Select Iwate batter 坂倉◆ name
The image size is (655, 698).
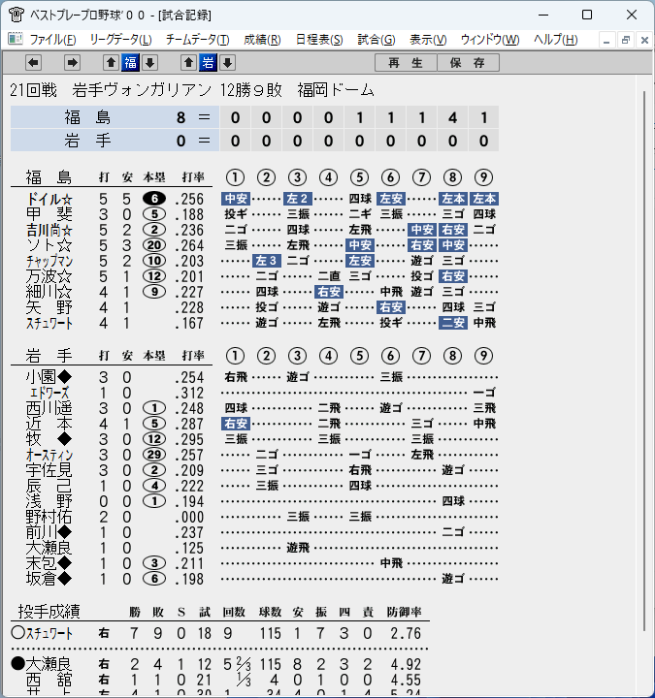tap(49, 579)
